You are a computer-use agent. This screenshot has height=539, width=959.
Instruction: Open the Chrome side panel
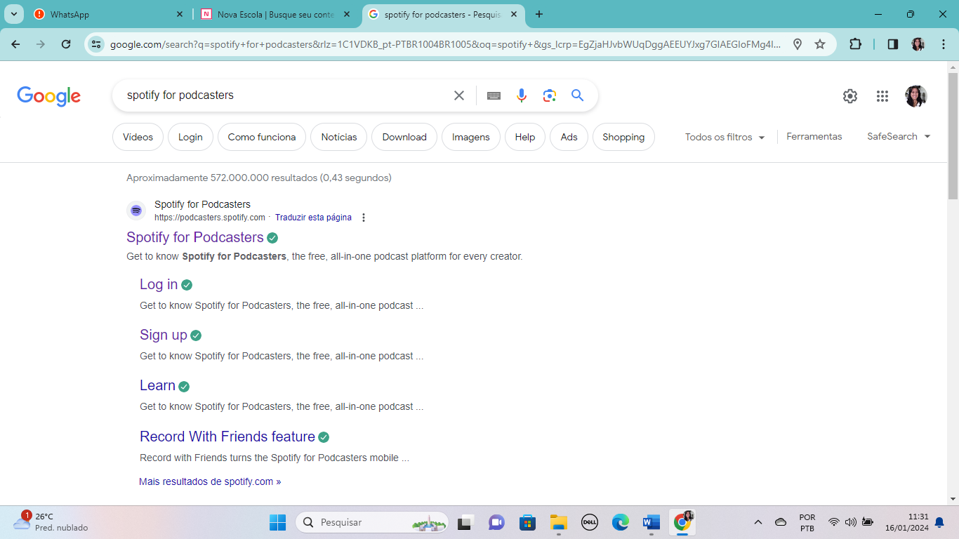click(x=893, y=44)
